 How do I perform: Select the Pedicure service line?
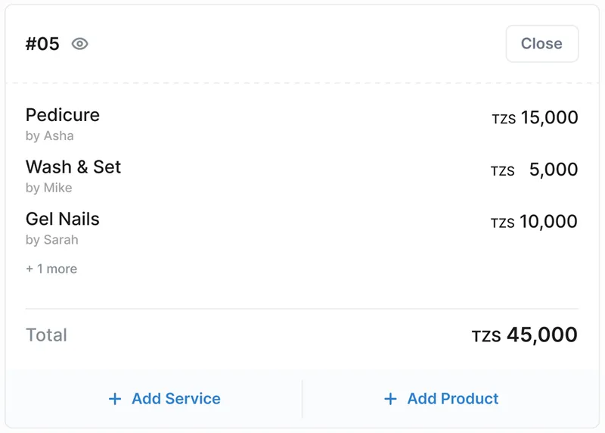(302, 125)
